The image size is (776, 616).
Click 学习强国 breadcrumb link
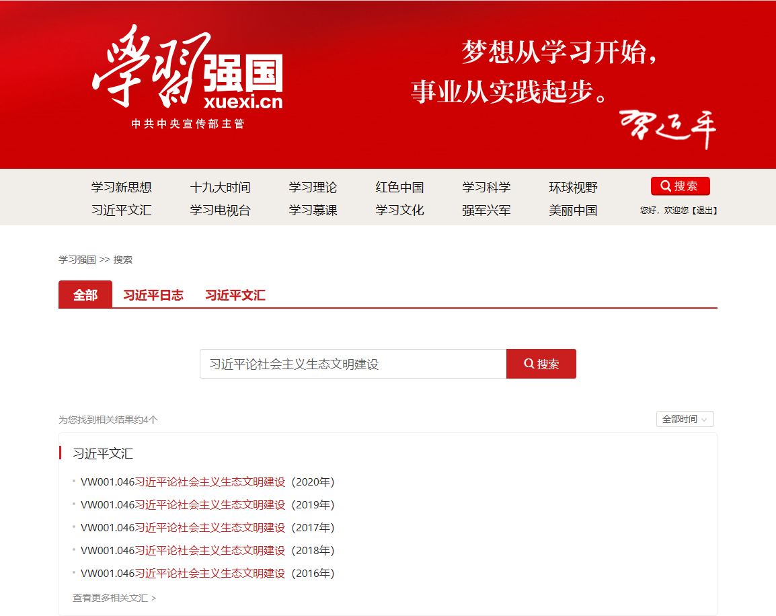[x=77, y=260]
